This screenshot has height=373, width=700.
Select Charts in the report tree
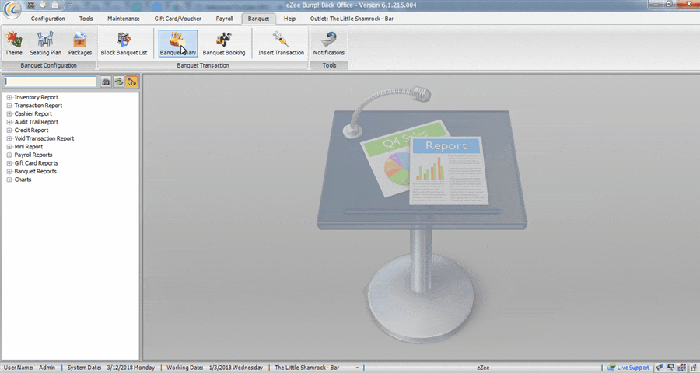(23, 180)
